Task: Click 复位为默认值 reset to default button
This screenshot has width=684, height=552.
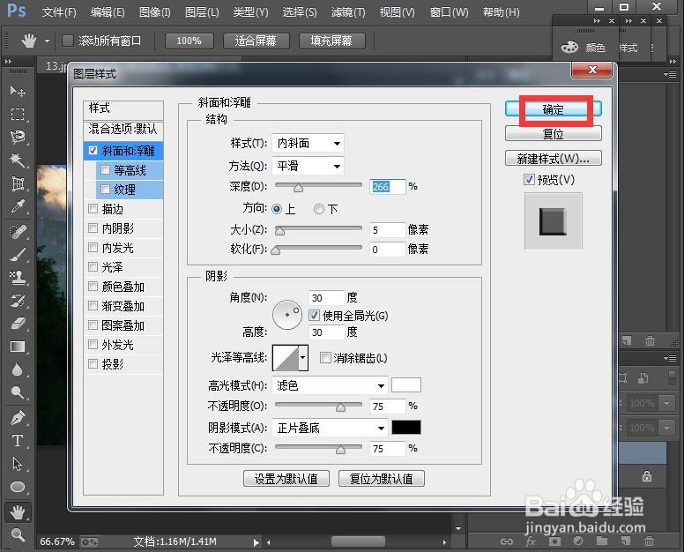Action: click(382, 479)
